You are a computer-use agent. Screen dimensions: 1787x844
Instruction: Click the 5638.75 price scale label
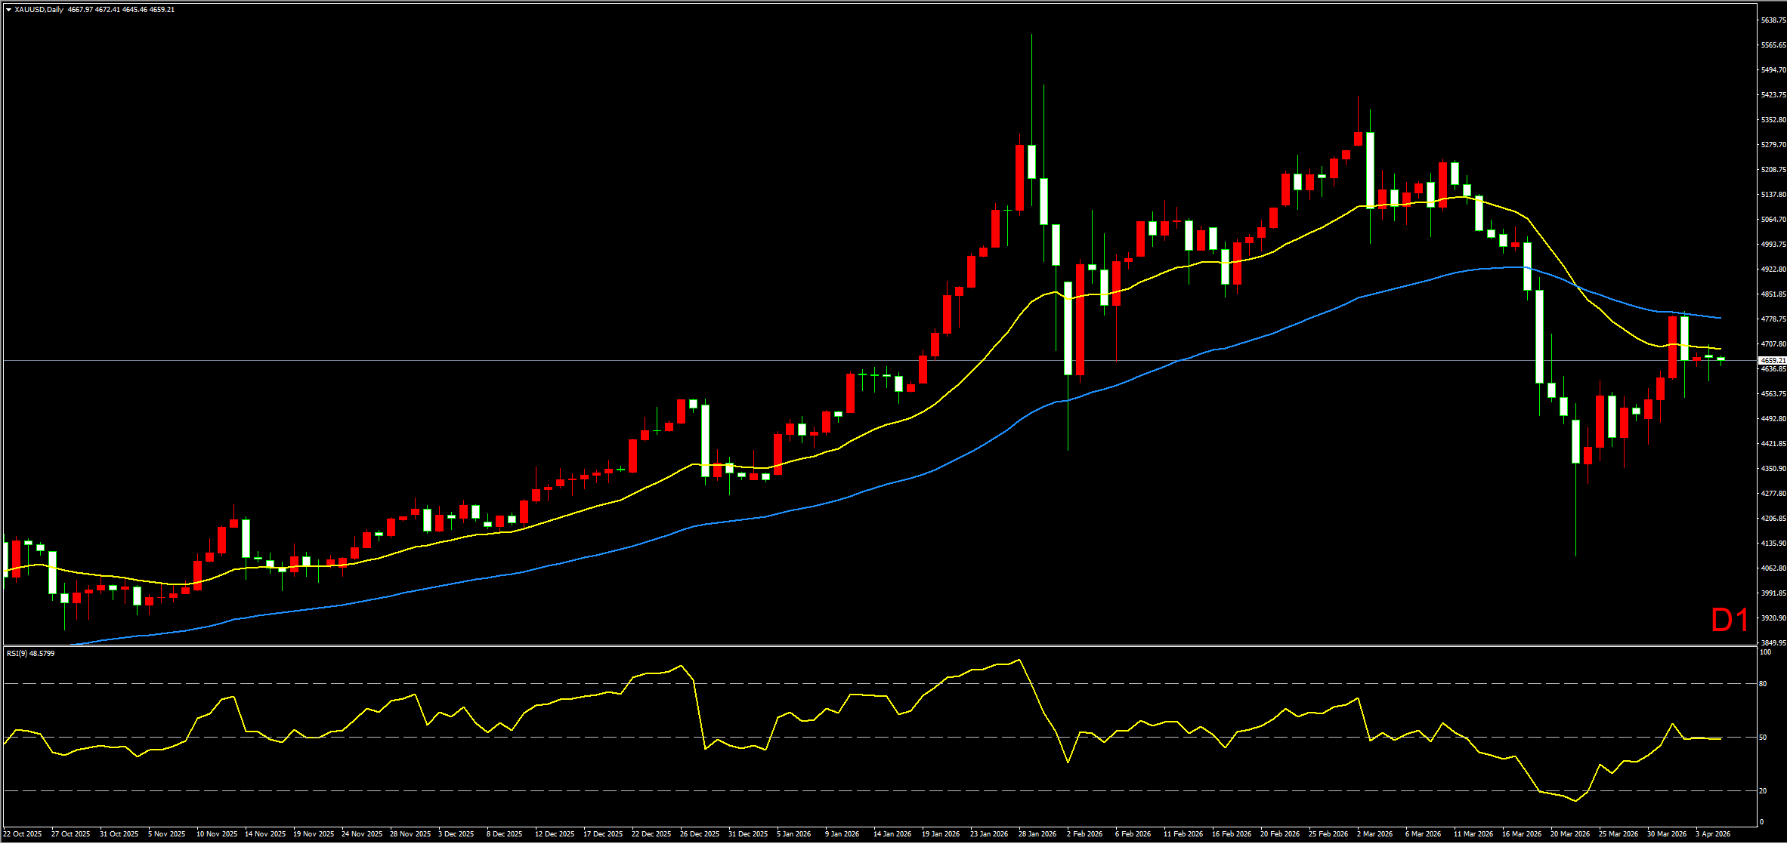(x=1773, y=20)
